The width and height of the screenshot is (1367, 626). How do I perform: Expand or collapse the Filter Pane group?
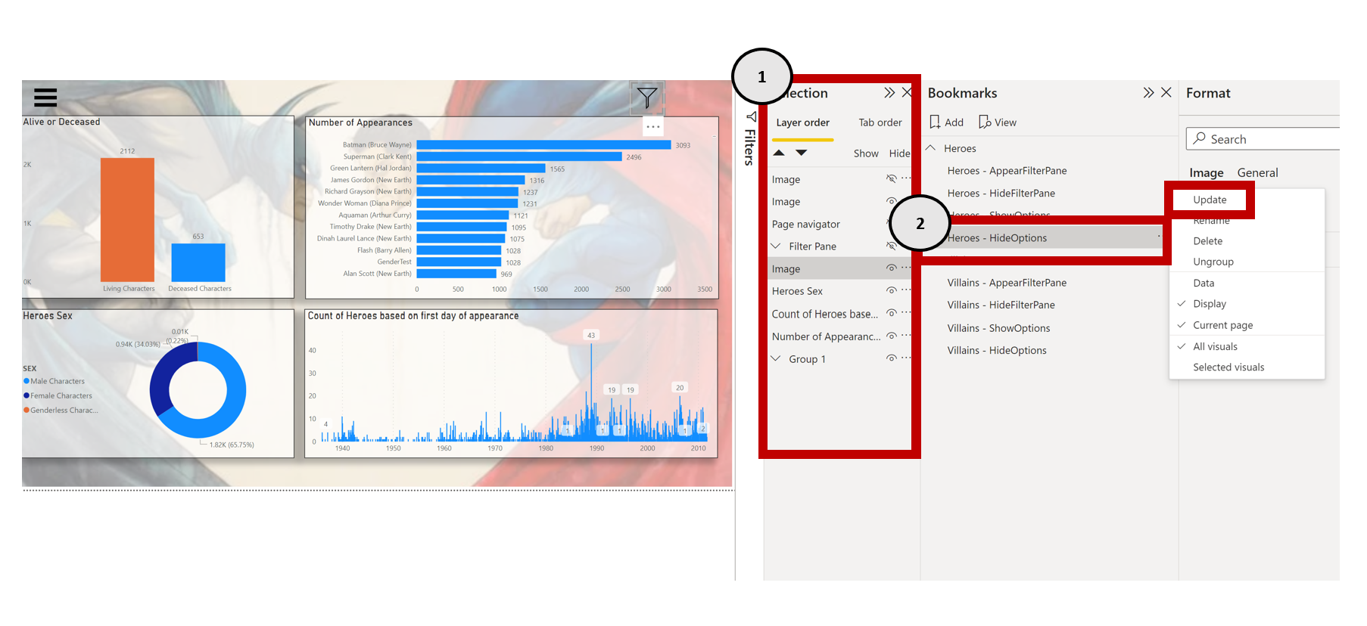click(x=776, y=246)
